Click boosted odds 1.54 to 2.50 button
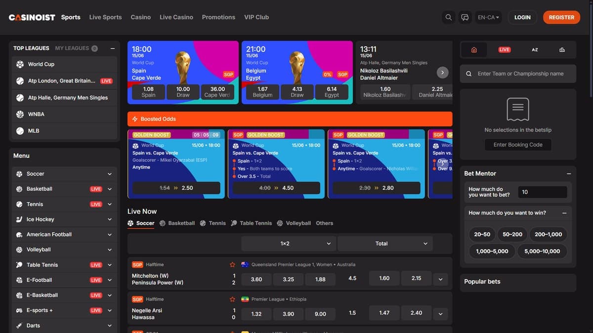593x333 pixels. tap(176, 188)
